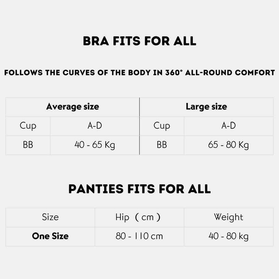This screenshot has height=279, width=279.
Task: Click the 'BRA FITS FOR ALL' heading
Action: tap(139, 41)
